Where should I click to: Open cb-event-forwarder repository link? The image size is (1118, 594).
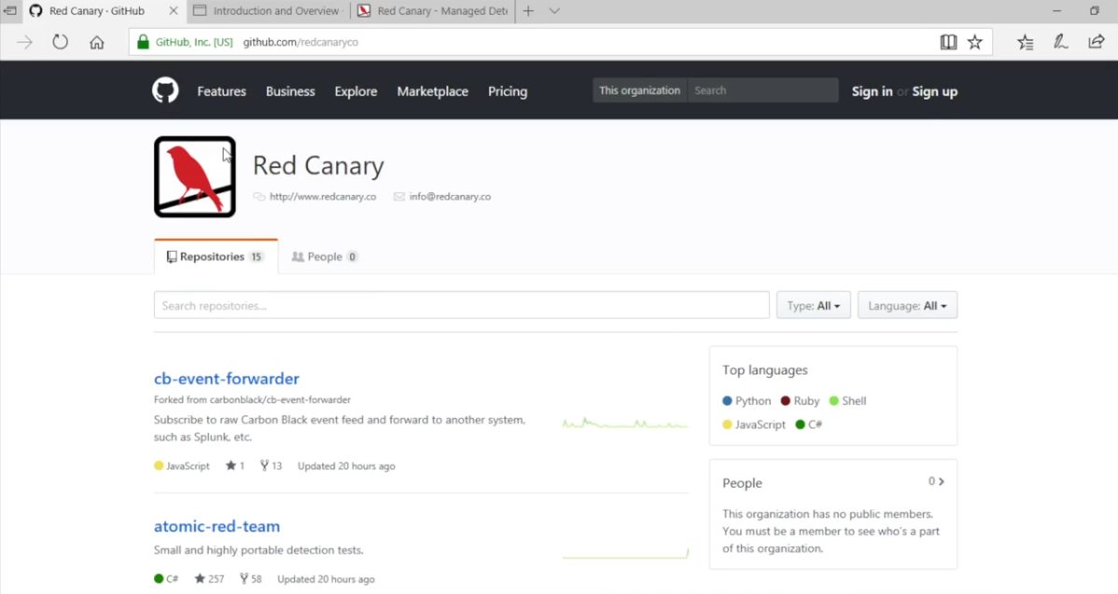(227, 379)
